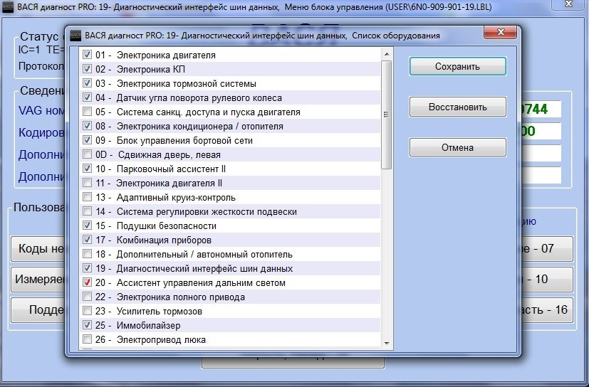Click ВАСЯ icon in main window title bar
Screen dimensions: 589x387
click(8, 6)
